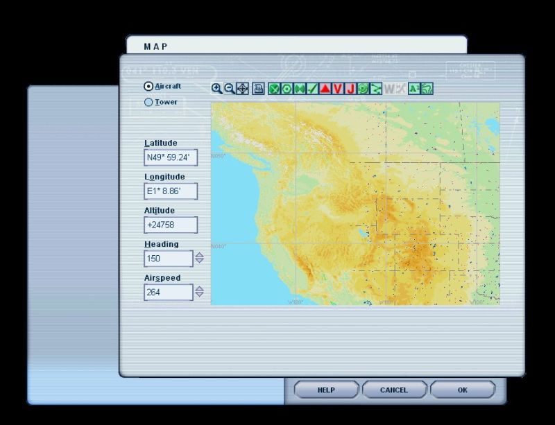Click the Altitude input field
Viewport: 555px width, 425px height.
[x=171, y=225]
